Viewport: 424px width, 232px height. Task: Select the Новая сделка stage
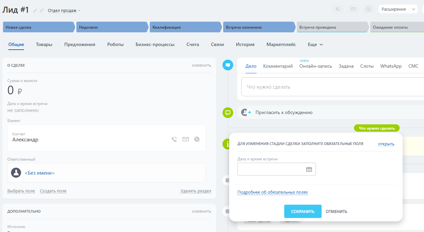tap(39, 27)
